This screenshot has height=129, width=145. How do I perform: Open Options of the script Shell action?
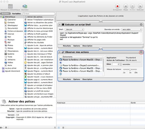76,46
